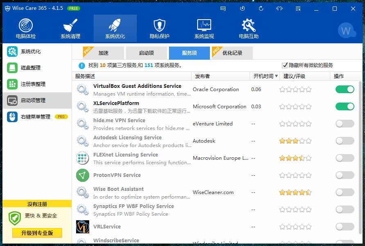
Task: Switch to the 启动项 tab
Action: [x=146, y=53]
